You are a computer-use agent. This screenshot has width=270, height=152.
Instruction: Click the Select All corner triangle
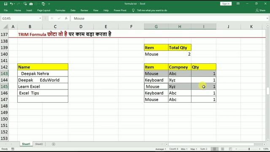click(5, 27)
